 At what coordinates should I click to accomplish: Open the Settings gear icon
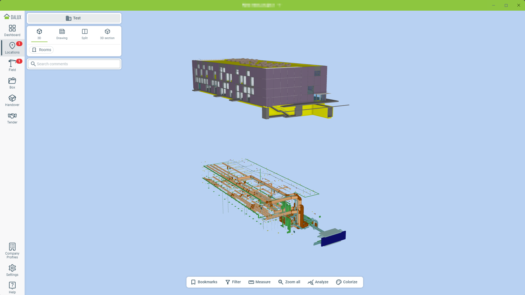tap(12, 270)
